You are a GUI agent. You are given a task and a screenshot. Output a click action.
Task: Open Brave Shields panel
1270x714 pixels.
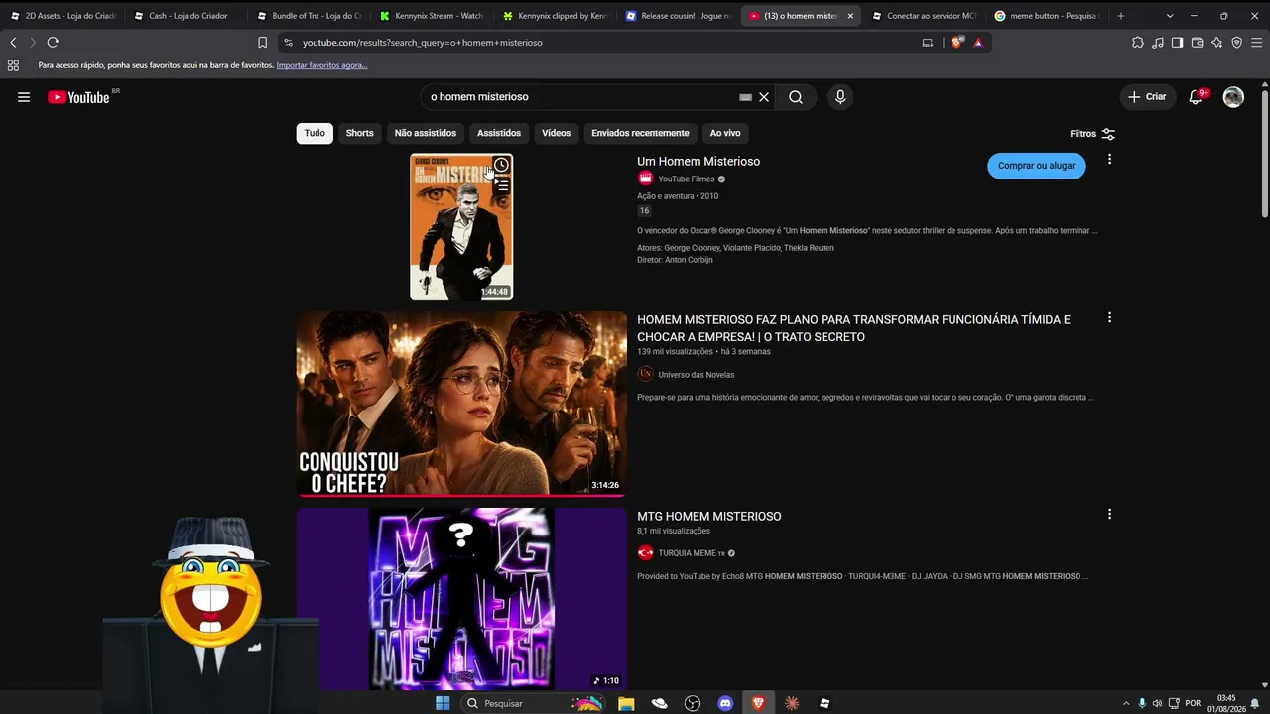point(957,43)
